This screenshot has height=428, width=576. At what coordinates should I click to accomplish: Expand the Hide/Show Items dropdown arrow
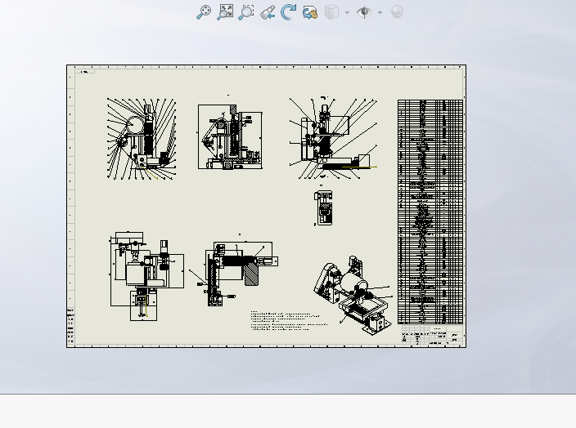click(x=380, y=12)
